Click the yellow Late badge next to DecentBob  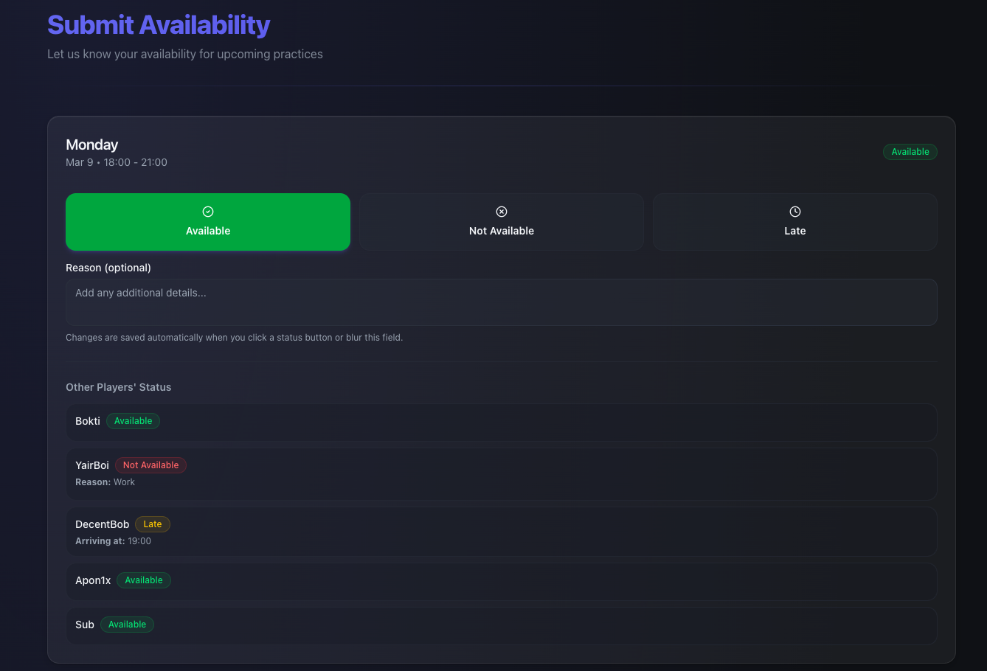coord(152,524)
